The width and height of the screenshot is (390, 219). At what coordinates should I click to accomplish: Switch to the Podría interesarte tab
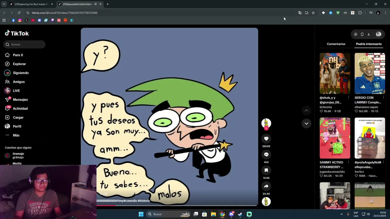pyautogui.click(x=369, y=44)
